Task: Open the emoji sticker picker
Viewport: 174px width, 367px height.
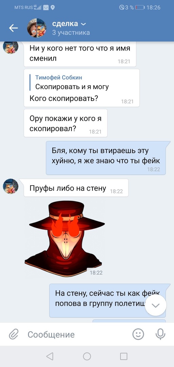Action: click(x=138, y=334)
